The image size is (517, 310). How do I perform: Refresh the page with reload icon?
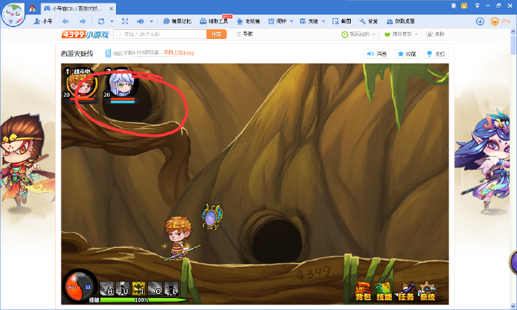[101, 21]
